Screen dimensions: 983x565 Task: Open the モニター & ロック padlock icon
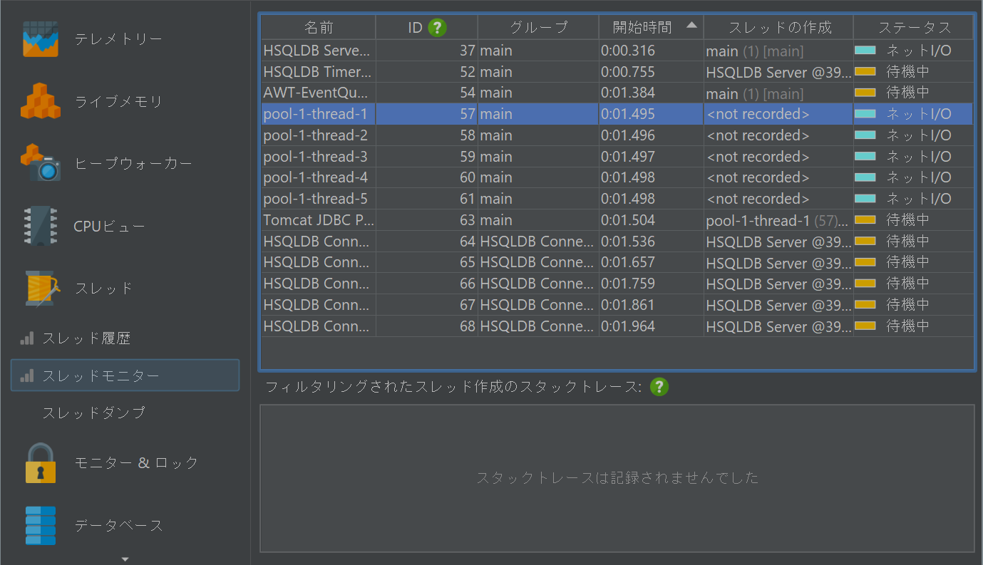pyautogui.click(x=40, y=462)
